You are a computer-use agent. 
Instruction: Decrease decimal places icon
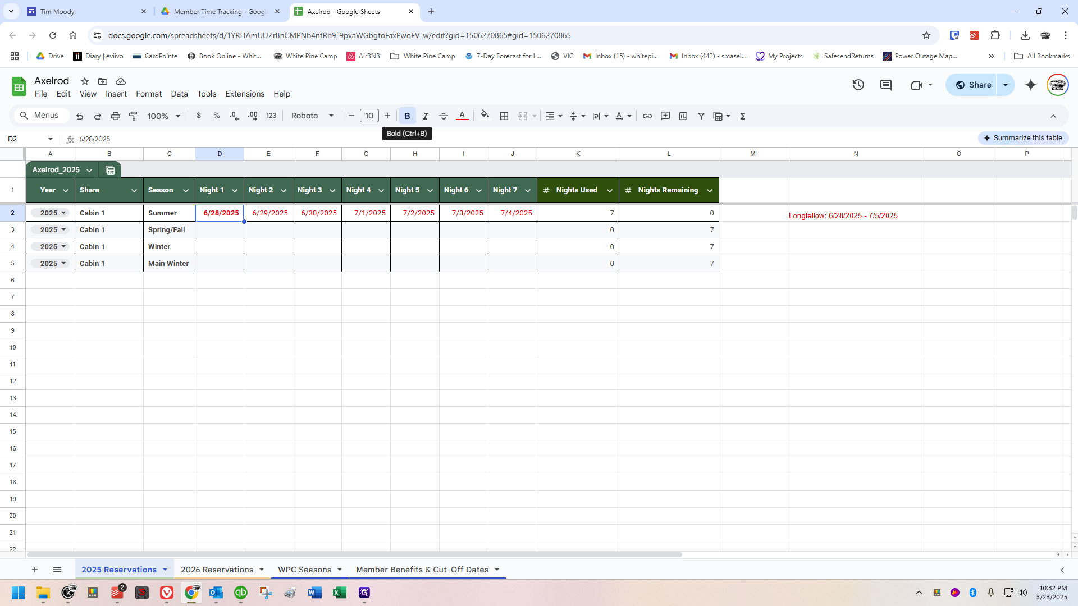point(235,116)
